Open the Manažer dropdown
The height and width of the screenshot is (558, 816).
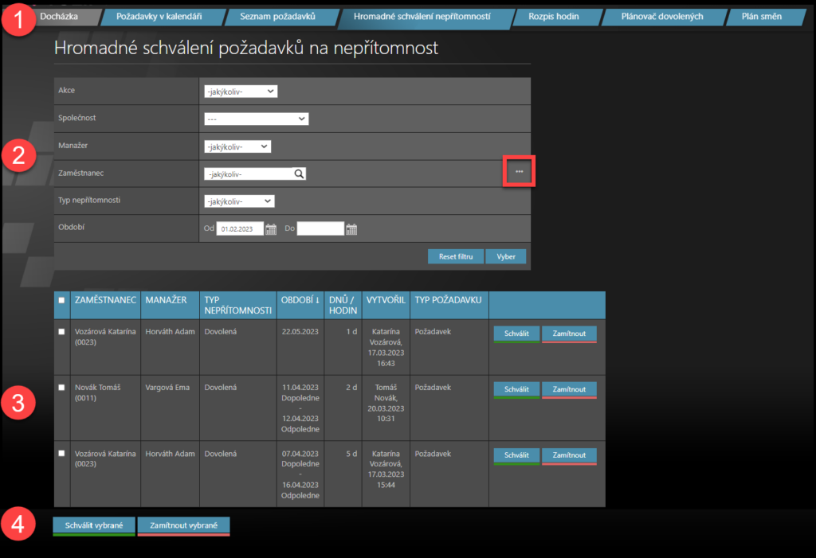(237, 146)
